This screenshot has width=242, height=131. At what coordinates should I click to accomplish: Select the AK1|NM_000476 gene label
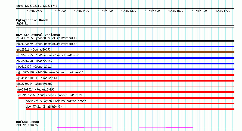[x=27, y=125]
